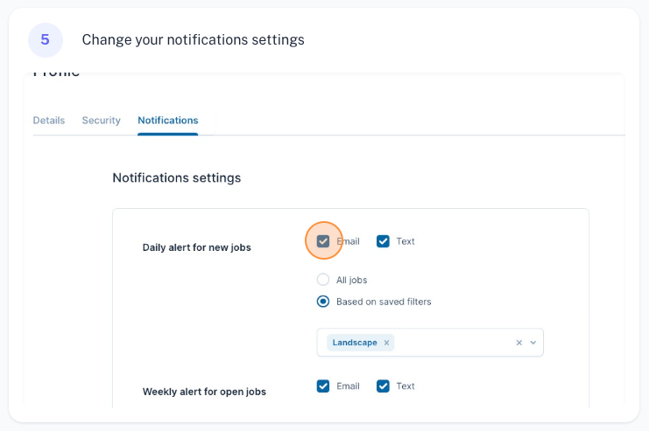Select the All jobs radio option
Screen dimensions: 649x431
pos(323,280)
